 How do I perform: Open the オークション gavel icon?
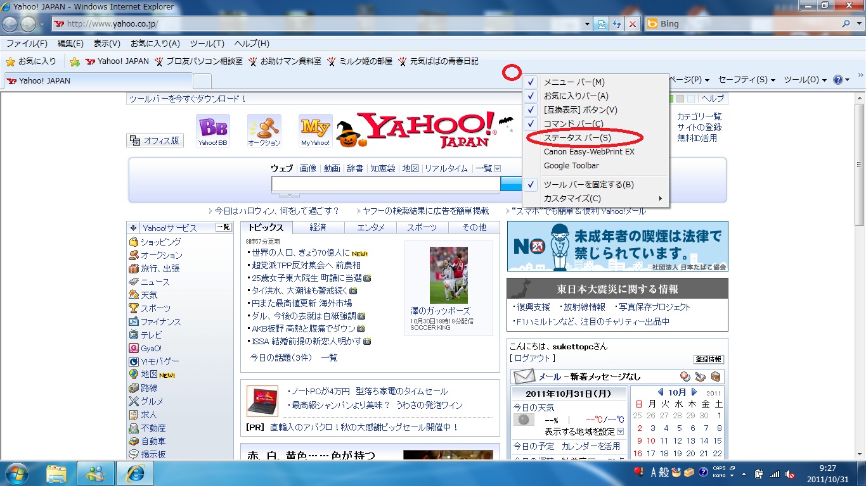click(264, 131)
